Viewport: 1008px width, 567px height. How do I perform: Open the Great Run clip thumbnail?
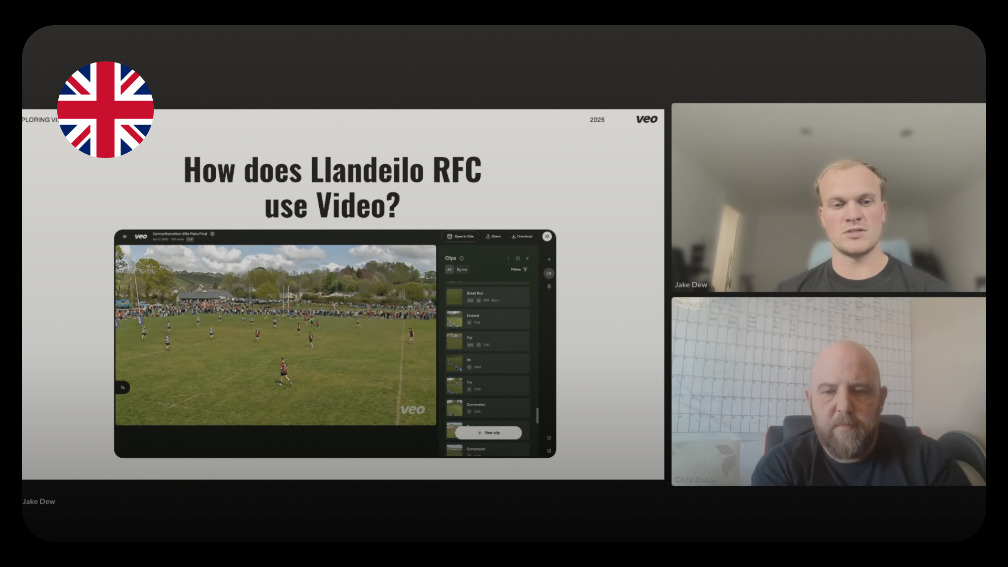[454, 297]
